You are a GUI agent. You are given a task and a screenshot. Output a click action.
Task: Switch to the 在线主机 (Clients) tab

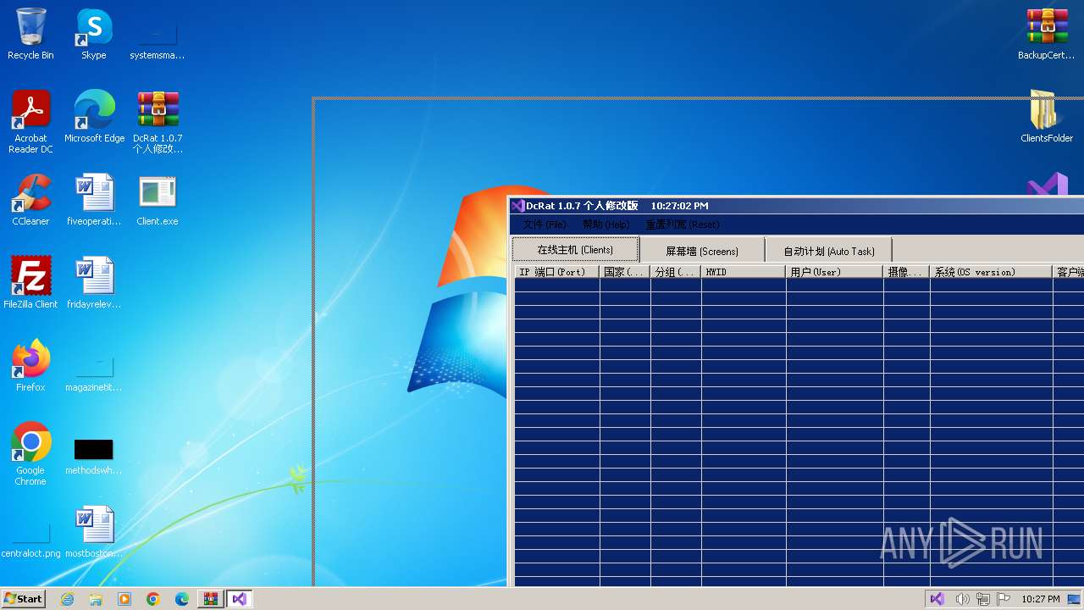575,250
